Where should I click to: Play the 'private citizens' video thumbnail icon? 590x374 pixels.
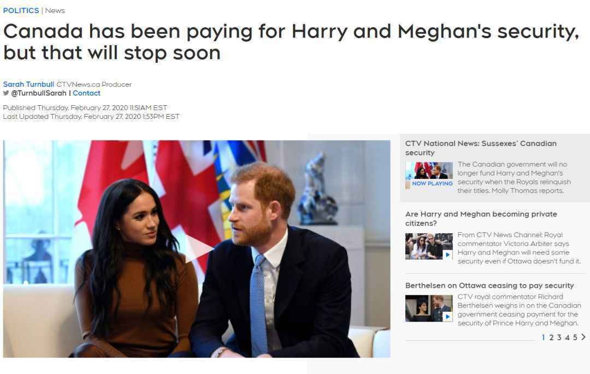[448, 255]
